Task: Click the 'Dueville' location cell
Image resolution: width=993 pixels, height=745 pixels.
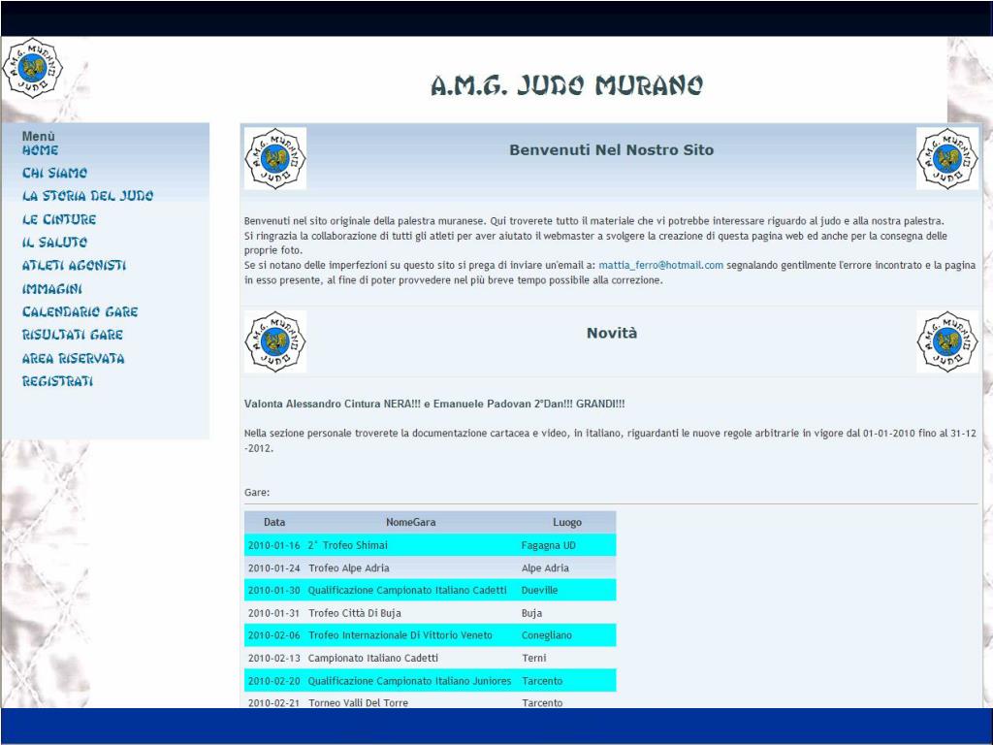Action: [539, 590]
